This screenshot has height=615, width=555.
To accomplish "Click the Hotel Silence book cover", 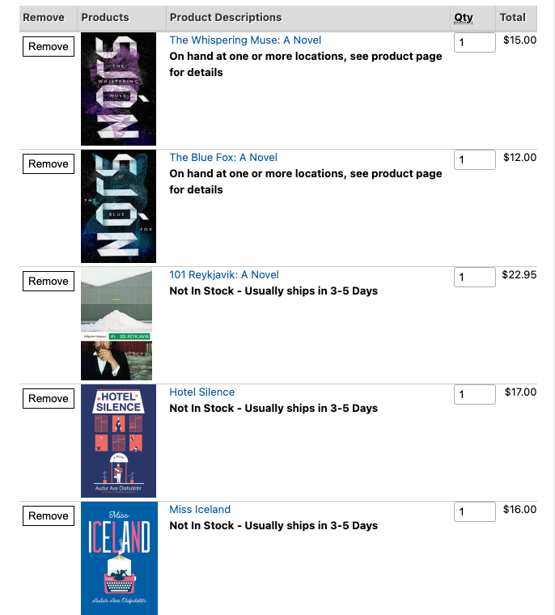I will click(118, 441).
